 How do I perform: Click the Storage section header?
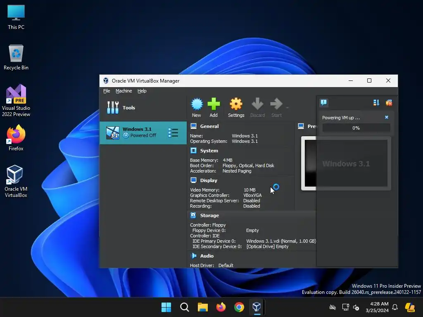[209, 215]
